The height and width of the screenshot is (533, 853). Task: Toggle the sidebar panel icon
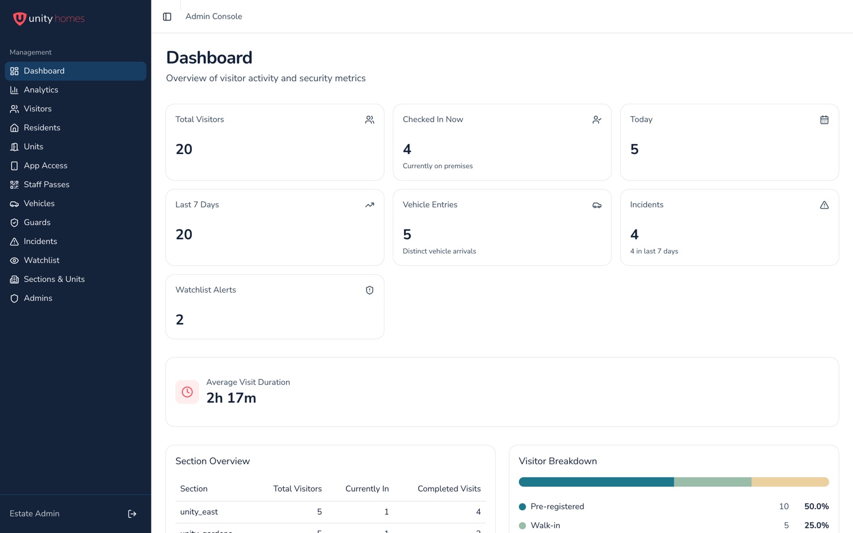(x=167, y=17)
